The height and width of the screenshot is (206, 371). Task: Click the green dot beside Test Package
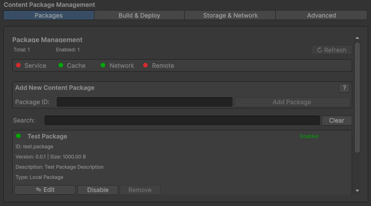(18, 136)
